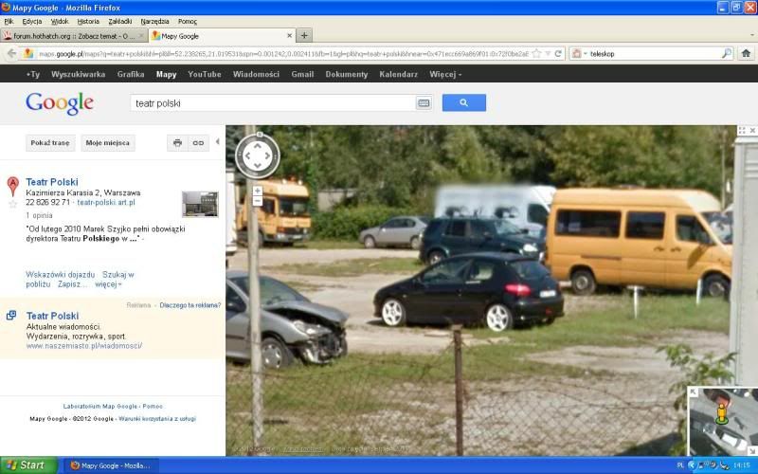
Task: Click the Street View zoom in plus button
Action: point(258,191)
